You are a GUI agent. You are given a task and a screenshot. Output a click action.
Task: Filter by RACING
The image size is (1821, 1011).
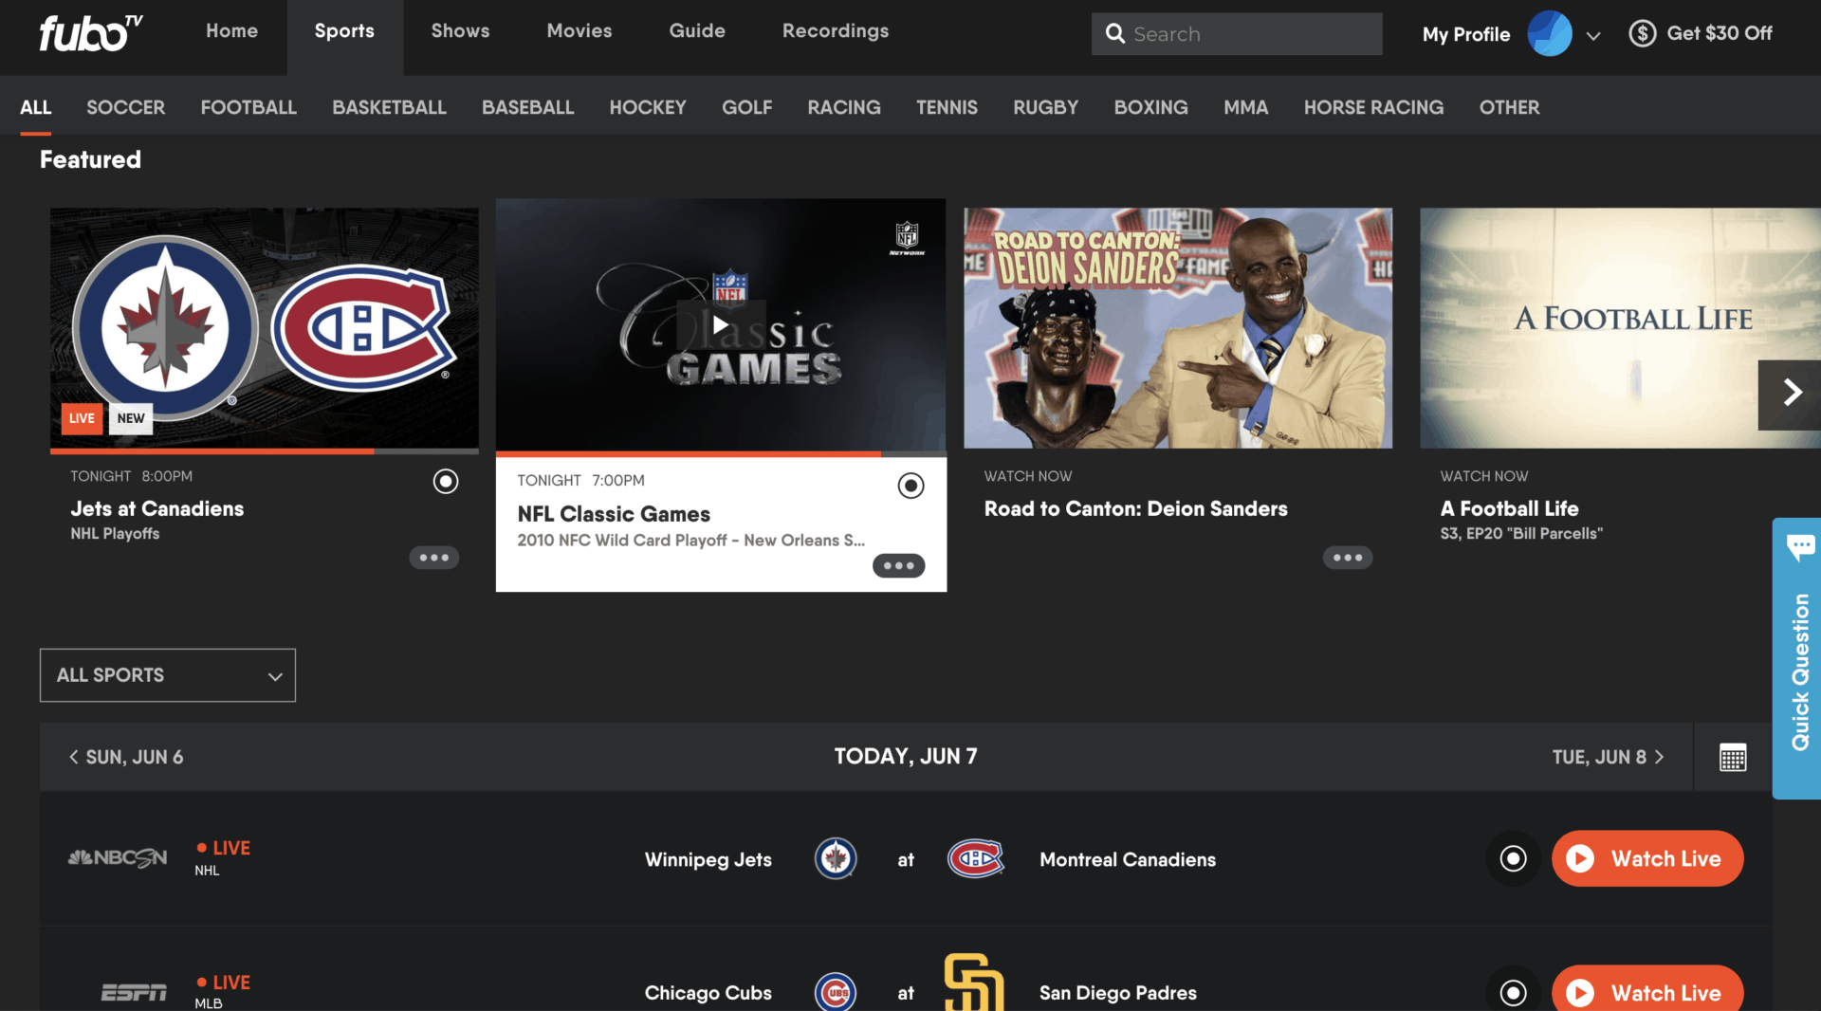(844, 107)
